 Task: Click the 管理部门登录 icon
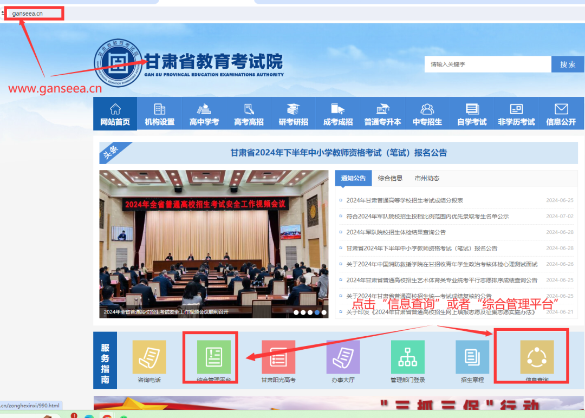pyautogui.click(x=407, y=358)
